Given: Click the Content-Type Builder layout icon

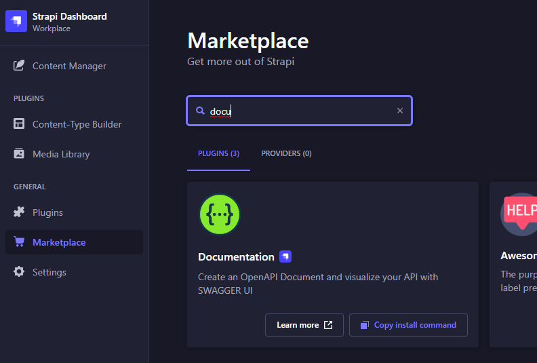Looking at the screenshot, I should pyautogui.click(x=19, y=123).
